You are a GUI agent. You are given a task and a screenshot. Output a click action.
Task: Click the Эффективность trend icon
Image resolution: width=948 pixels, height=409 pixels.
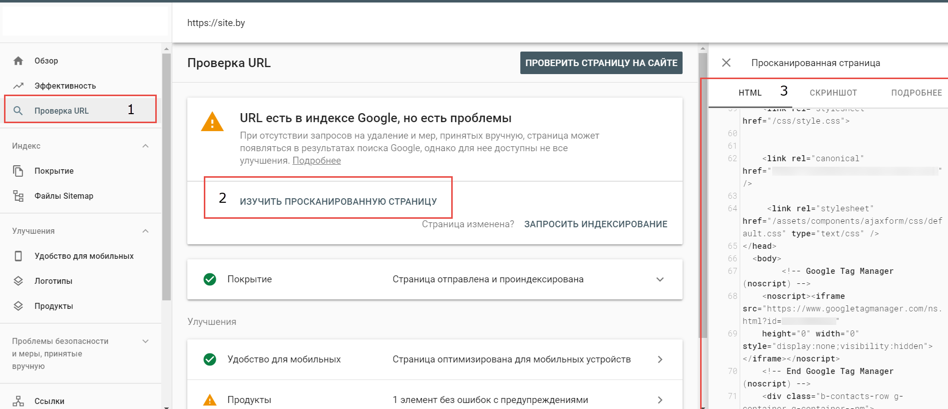point(19,86)
